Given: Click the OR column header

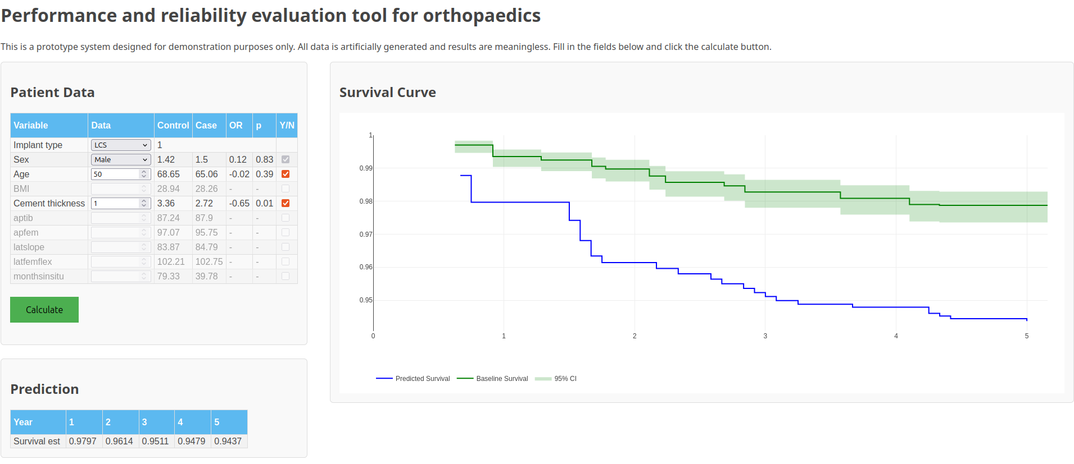Looking at the screenshot, I should click(x=236, y=126).
